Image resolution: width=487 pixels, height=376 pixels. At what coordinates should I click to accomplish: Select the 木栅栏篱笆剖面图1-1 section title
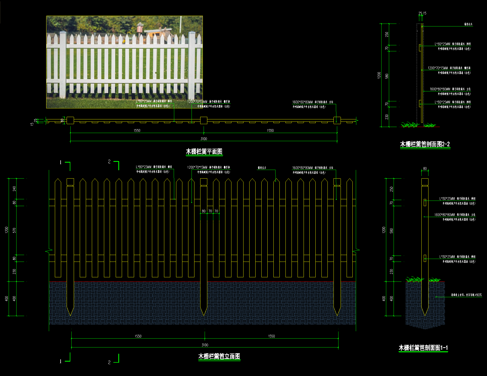click(423, 348)
